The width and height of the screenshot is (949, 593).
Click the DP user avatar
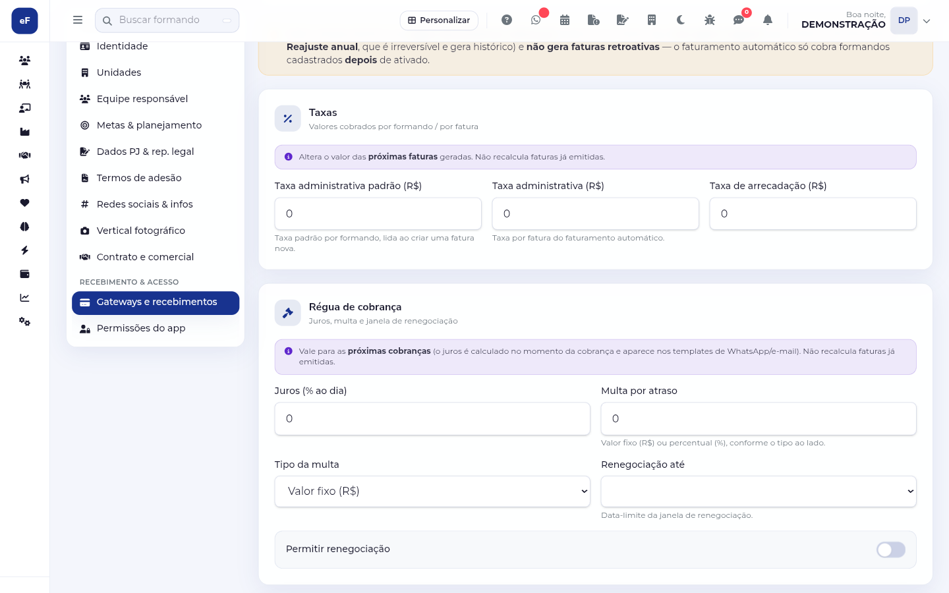coord(904,20)
